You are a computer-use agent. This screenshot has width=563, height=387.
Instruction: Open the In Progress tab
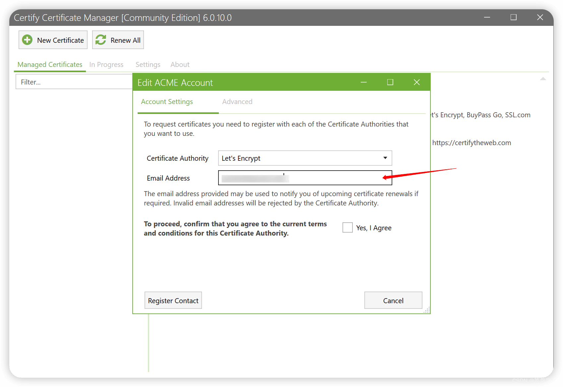coord(106,65)
